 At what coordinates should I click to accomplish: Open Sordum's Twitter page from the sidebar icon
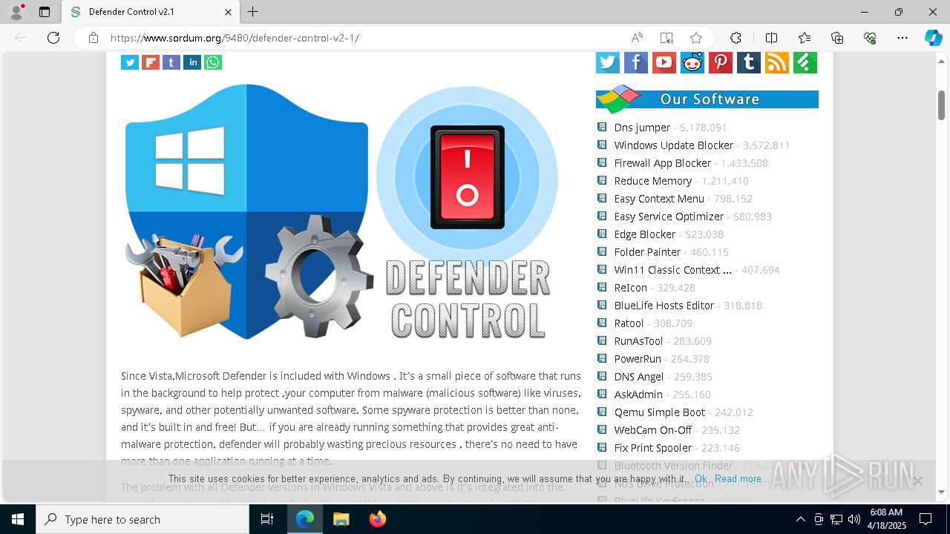tap(608, 62)
